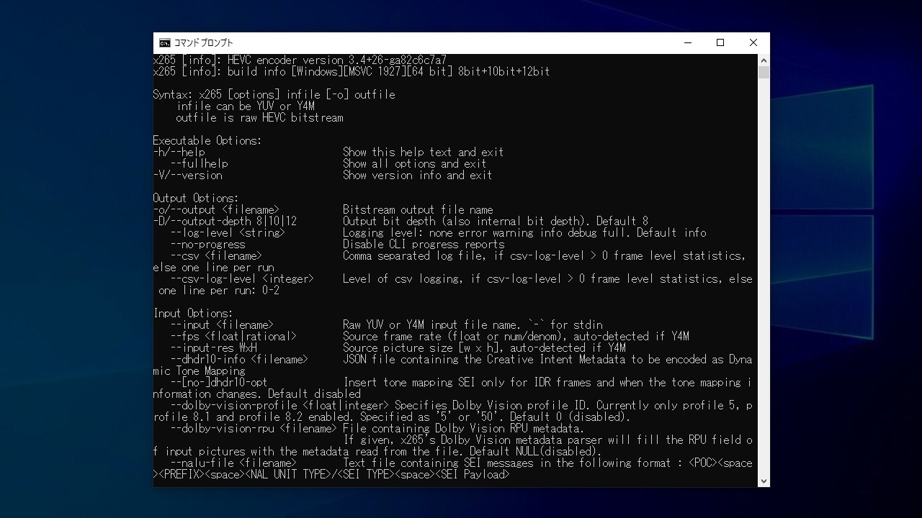The height and width of the screenshot is (518, 922).
Task: Click 'Specifies Dolby Vision profile ID' text
Action: click(x=492, y=406)
